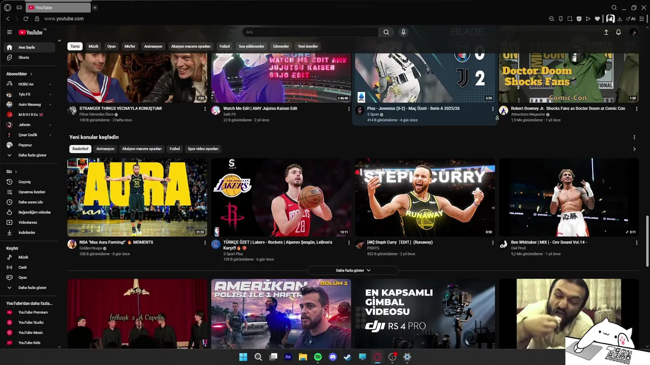Click the YouTube logo
This screenshot has height=365, width=650.
31,32
